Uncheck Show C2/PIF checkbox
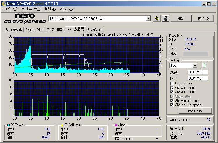The image size is (218, 143). [172, 92]
